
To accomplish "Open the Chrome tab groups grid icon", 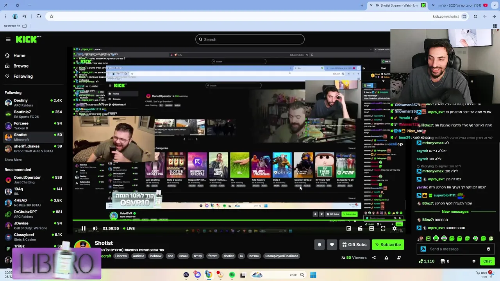I will tap(495, 26).
